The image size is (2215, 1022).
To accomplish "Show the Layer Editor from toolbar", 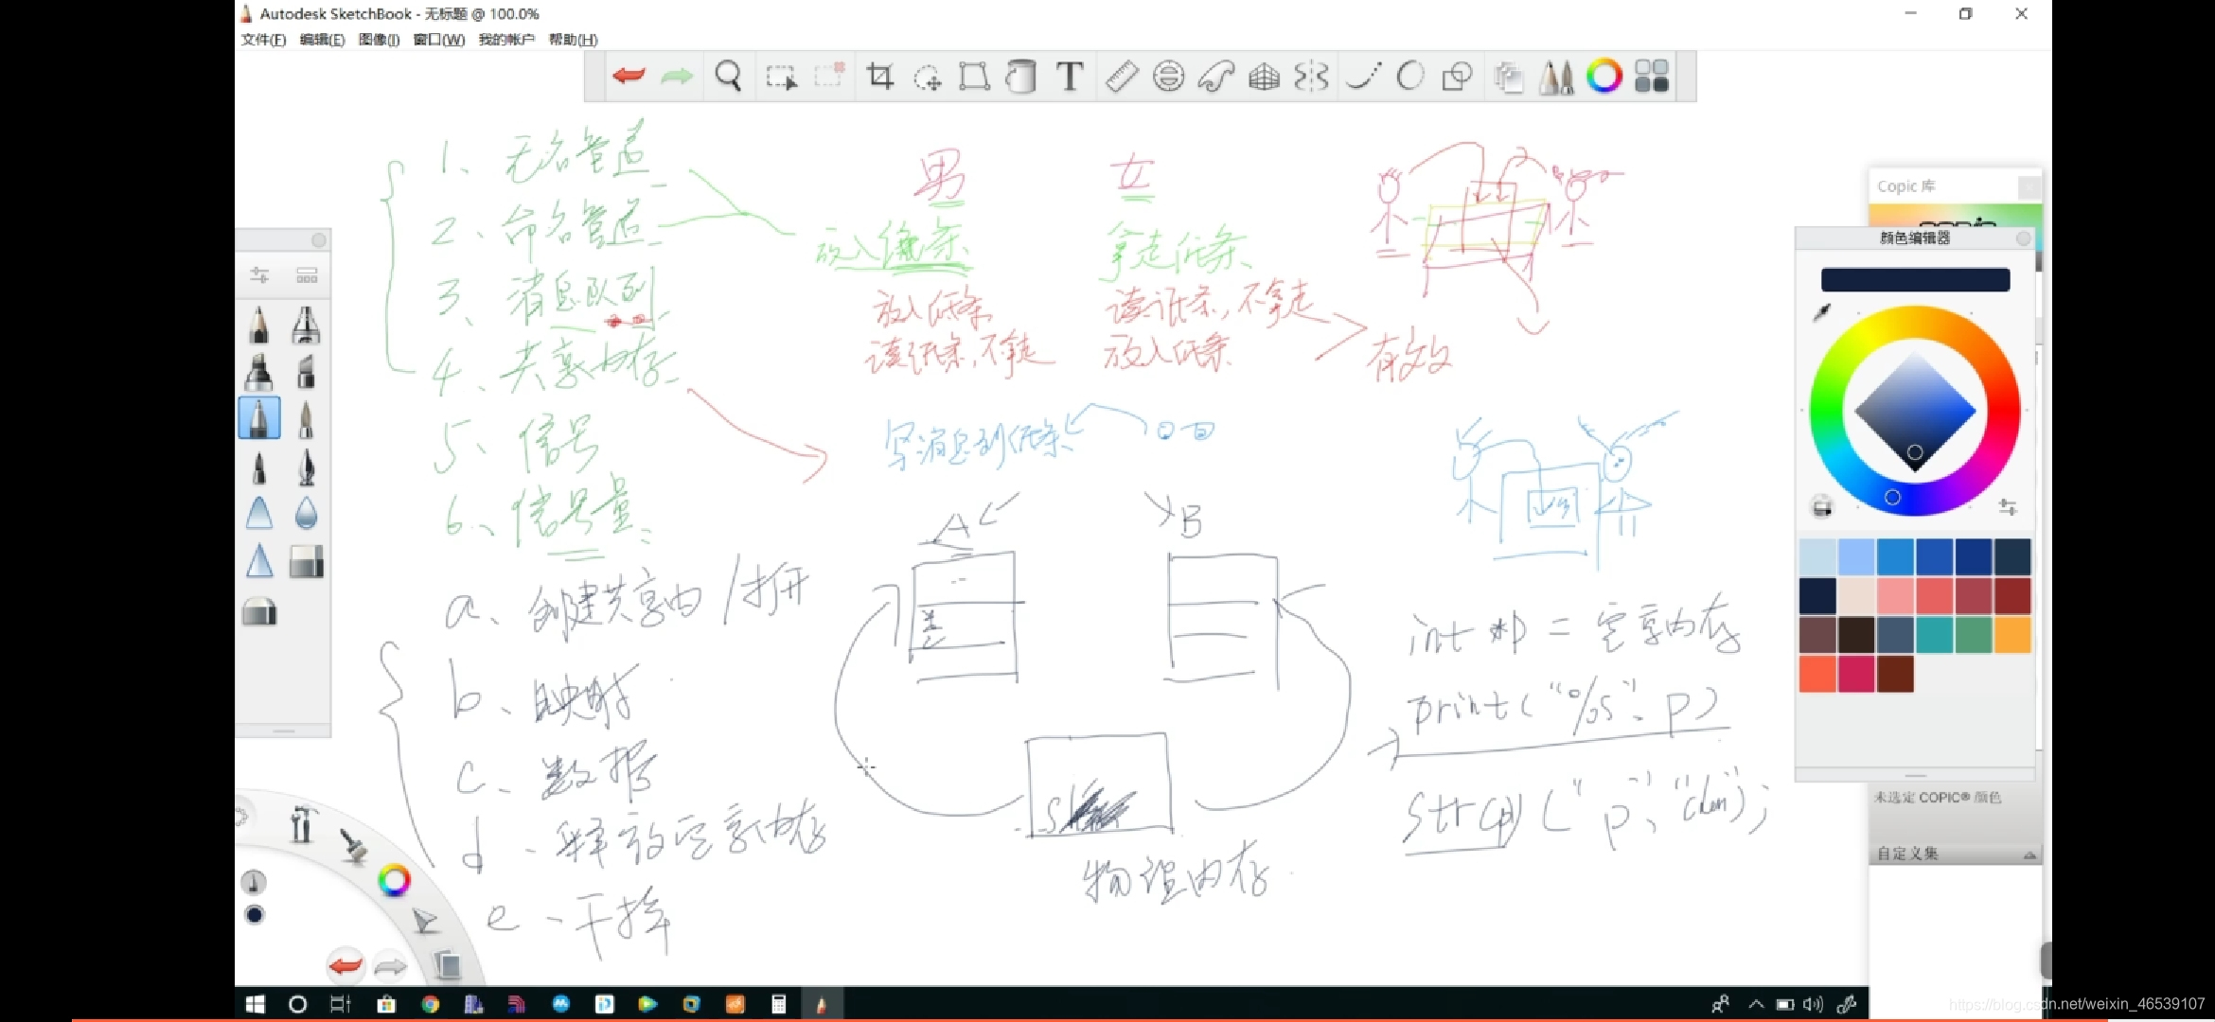I will tap(1509, 77).
